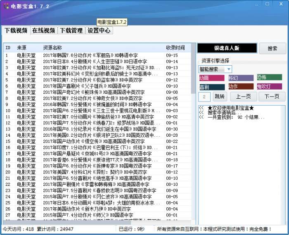Select the pink 动画 category swatch
289x235 pixels.
tap(212, 78)
